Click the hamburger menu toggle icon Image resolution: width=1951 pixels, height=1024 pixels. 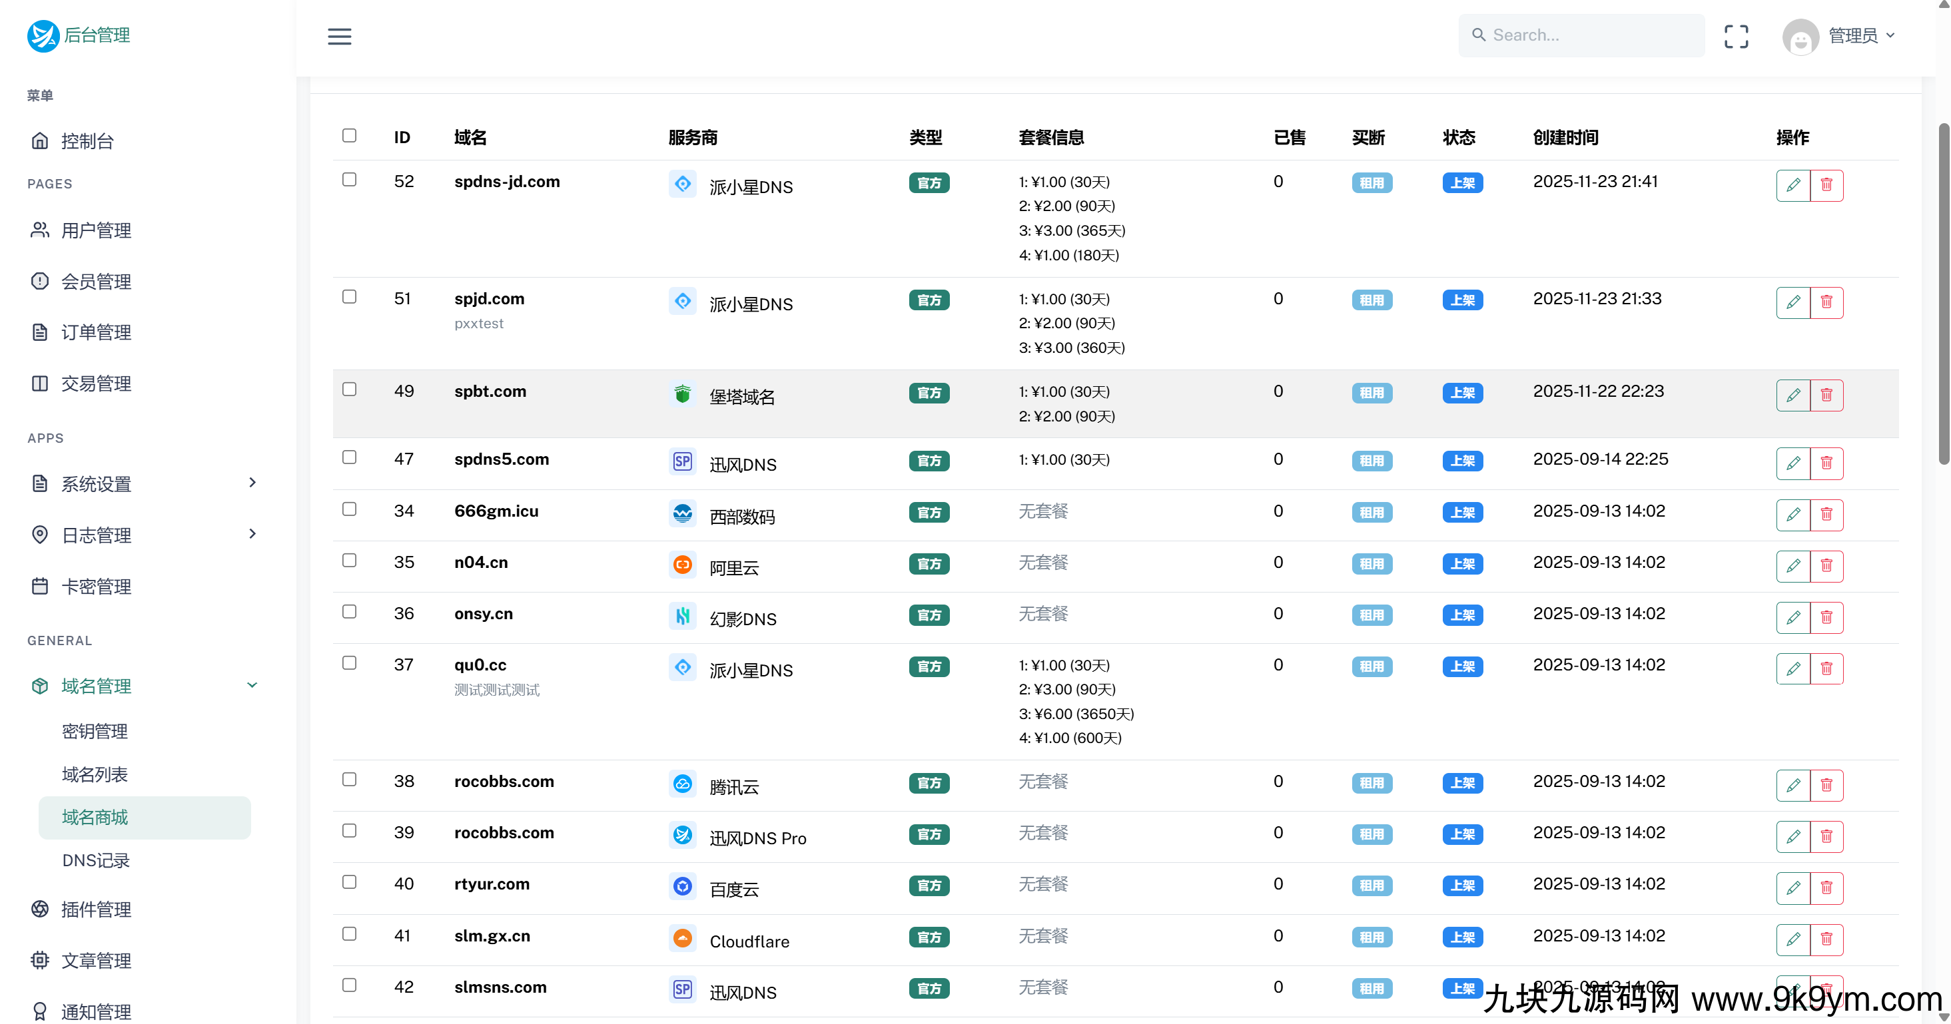point(339,35)
